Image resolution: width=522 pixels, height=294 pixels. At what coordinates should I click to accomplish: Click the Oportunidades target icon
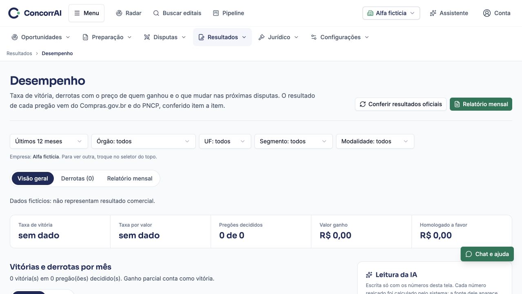(15, 37)
